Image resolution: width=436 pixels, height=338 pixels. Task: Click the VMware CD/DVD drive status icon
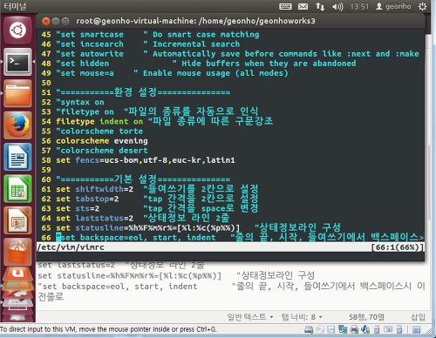pos(320,329)
